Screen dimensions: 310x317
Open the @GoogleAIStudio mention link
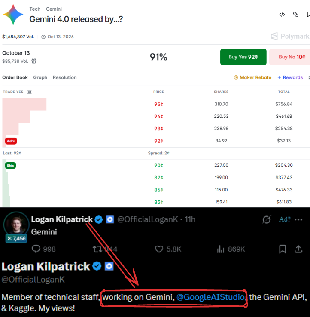pos(211,297)
